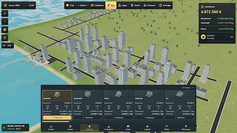Toggle the Bau build mode
This screenshot has height=133, width=237.
(x=111, y=5)
